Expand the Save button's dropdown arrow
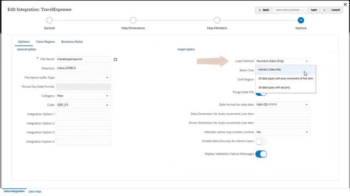 click(x=324, y=10)
